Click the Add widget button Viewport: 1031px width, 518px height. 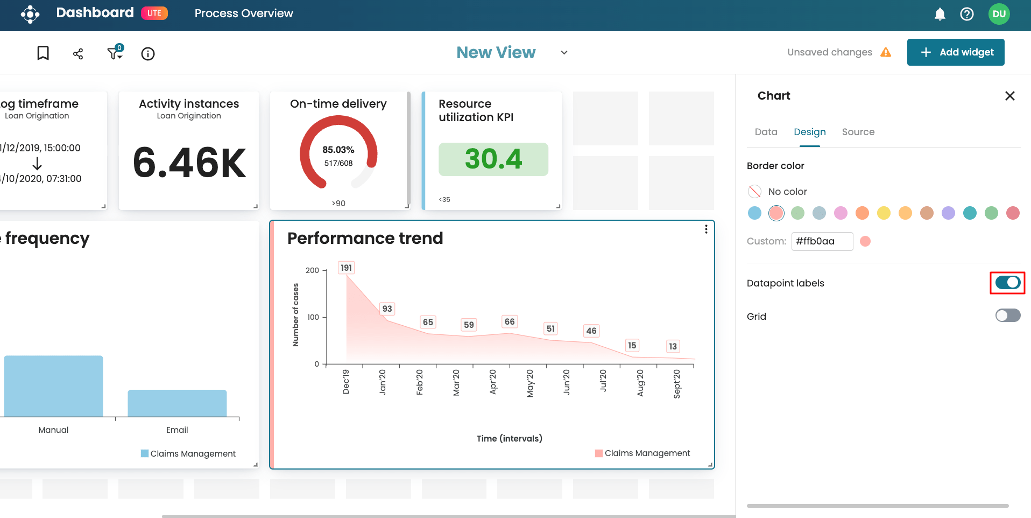(x=956, y=52)
